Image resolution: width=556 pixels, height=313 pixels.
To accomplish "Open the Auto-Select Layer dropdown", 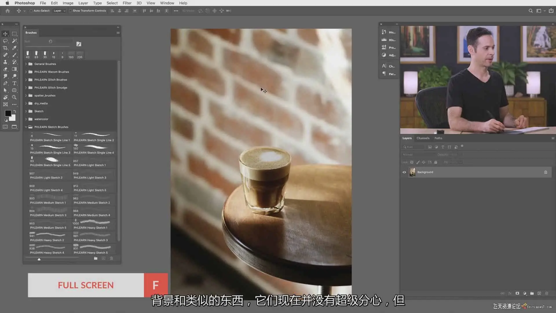I will tap(60, 11).
